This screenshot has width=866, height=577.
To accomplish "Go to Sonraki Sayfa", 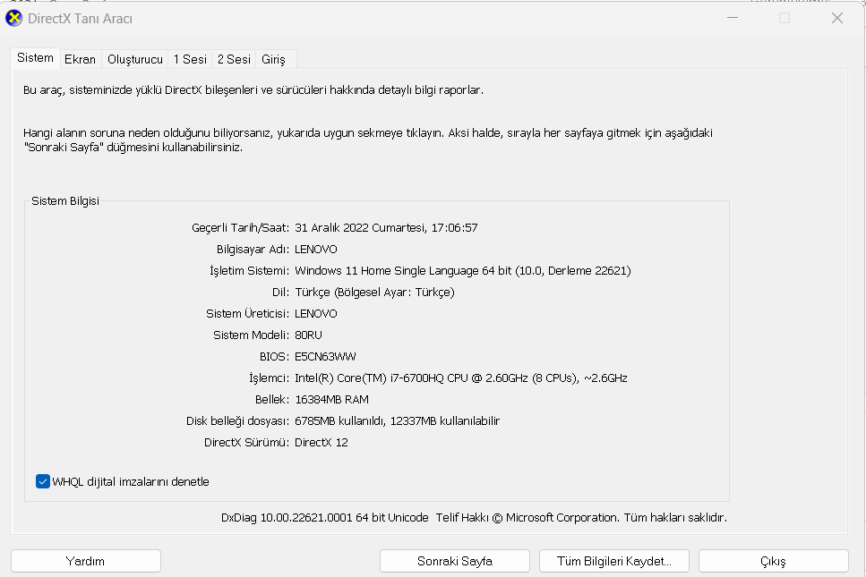I will (455, 561).
